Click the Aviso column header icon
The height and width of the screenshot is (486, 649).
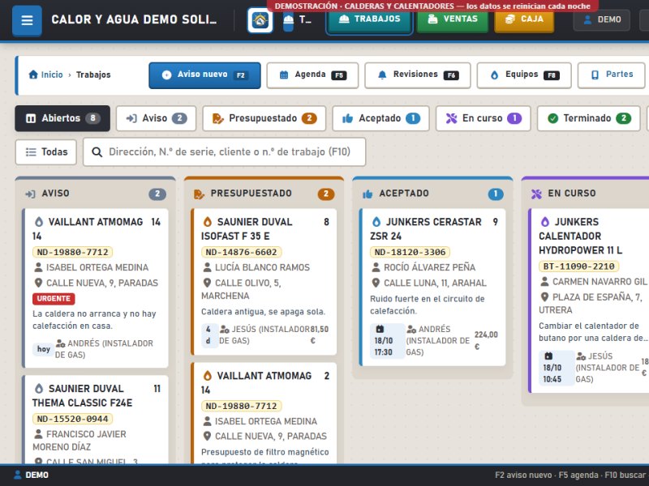30,194
